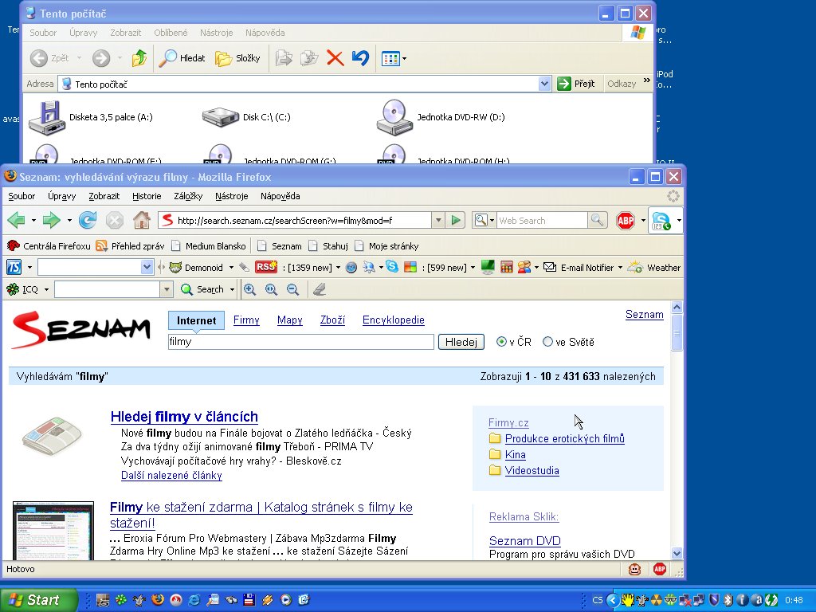Click the ABP icon in the status bar
This screenshot has width=816, height=612.
[660, 569]
